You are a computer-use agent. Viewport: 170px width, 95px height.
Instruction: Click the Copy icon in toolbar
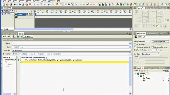[23, 4]
